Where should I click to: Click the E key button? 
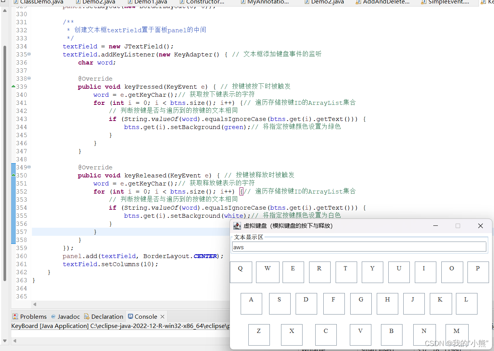coord(293,272)
